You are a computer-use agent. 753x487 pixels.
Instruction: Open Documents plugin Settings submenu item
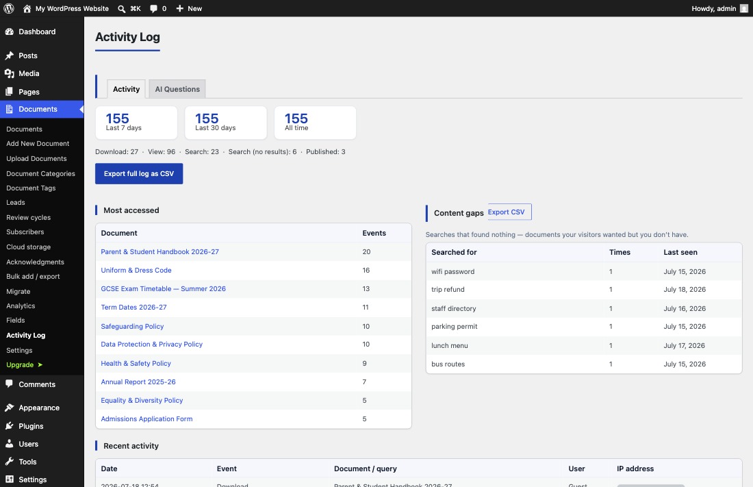pos(19,351)
